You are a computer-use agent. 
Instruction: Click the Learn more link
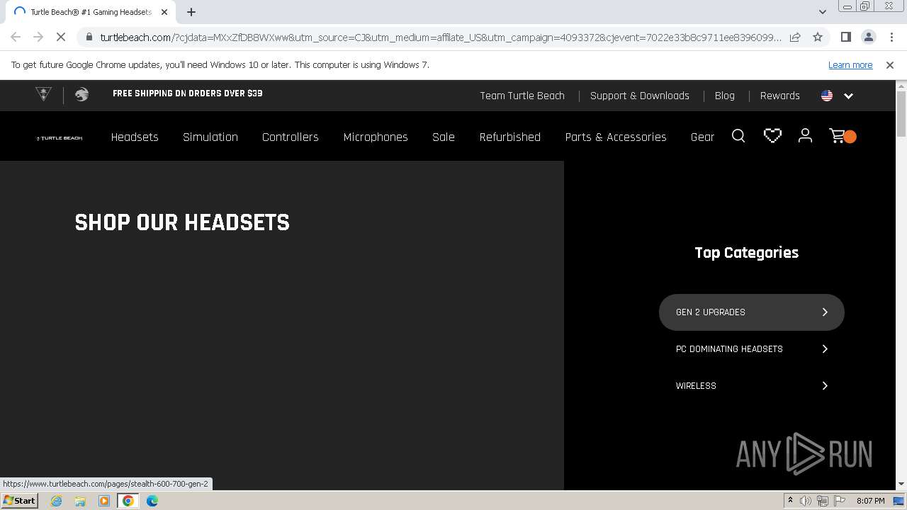[850, 64]
